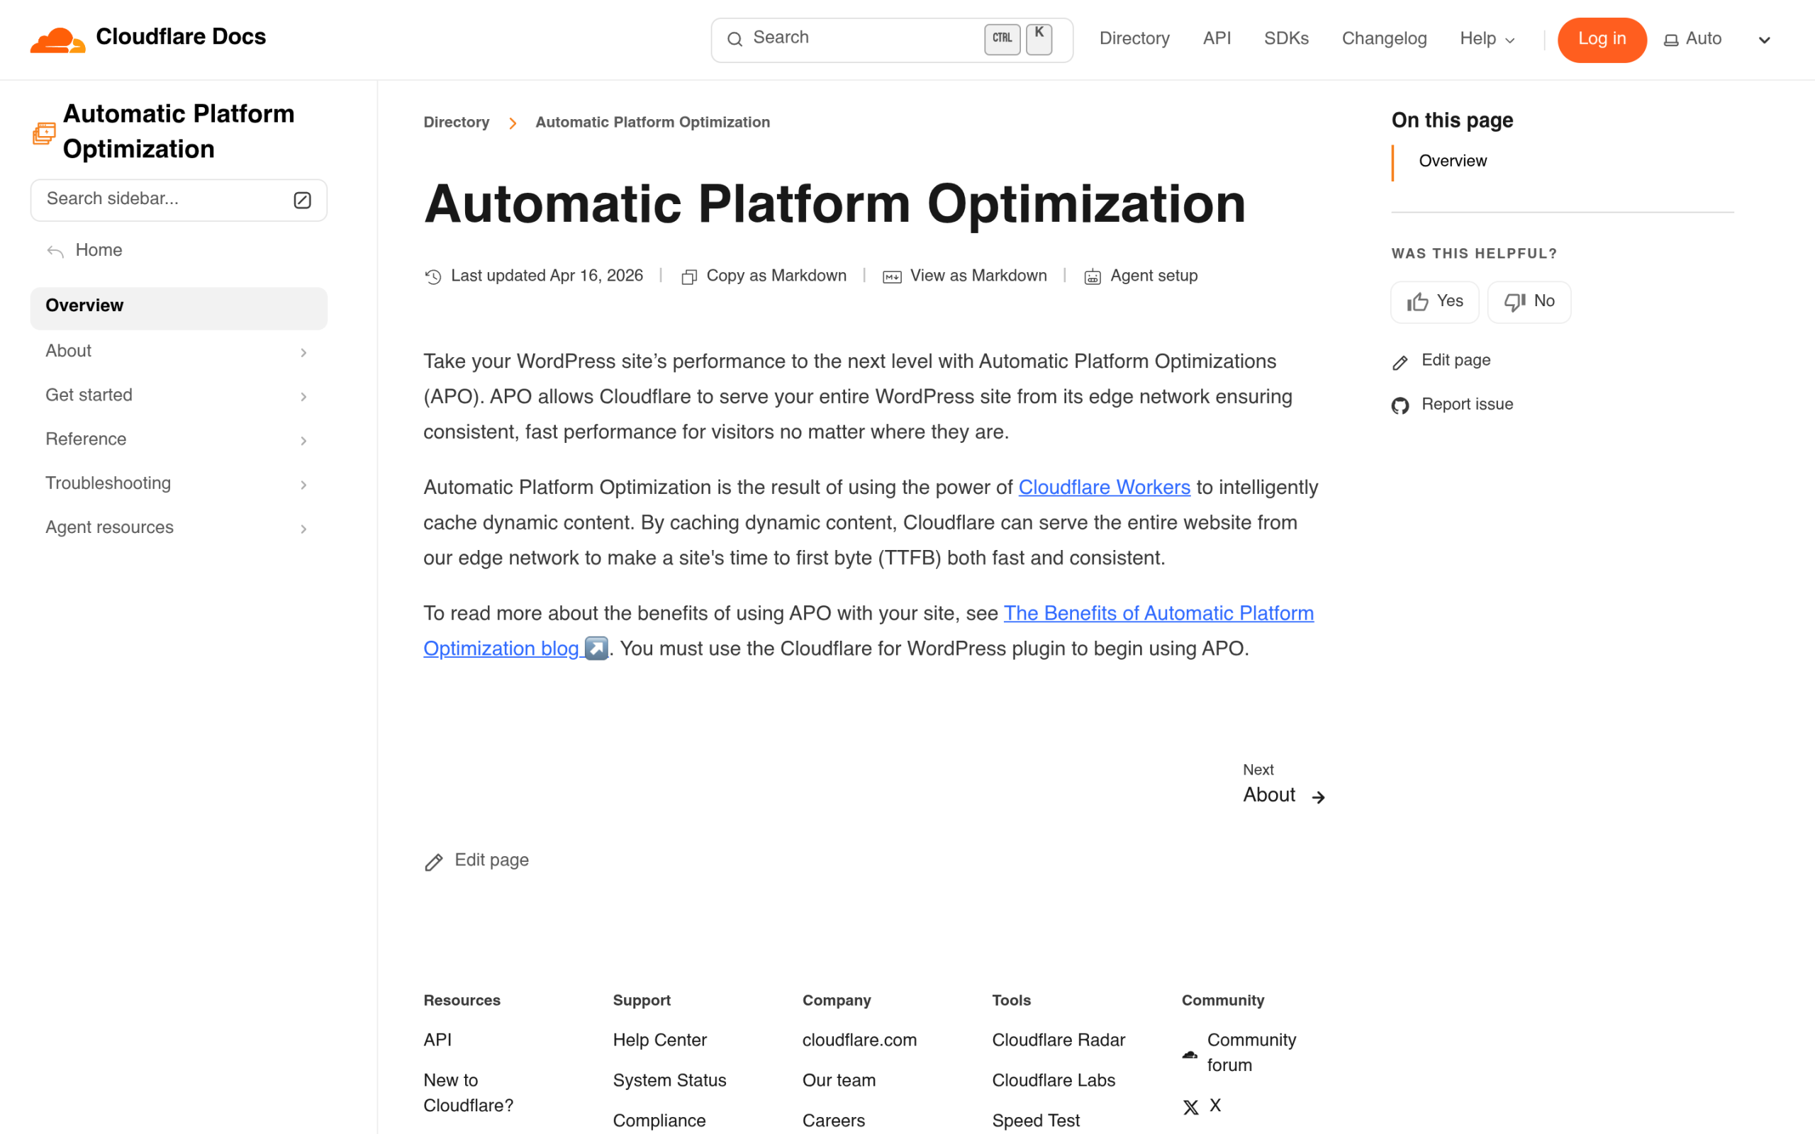This screenshot has height=1134, width=1815.
Task: Click the pencil icon beside bottom Edit page
Action: (433, 862)
